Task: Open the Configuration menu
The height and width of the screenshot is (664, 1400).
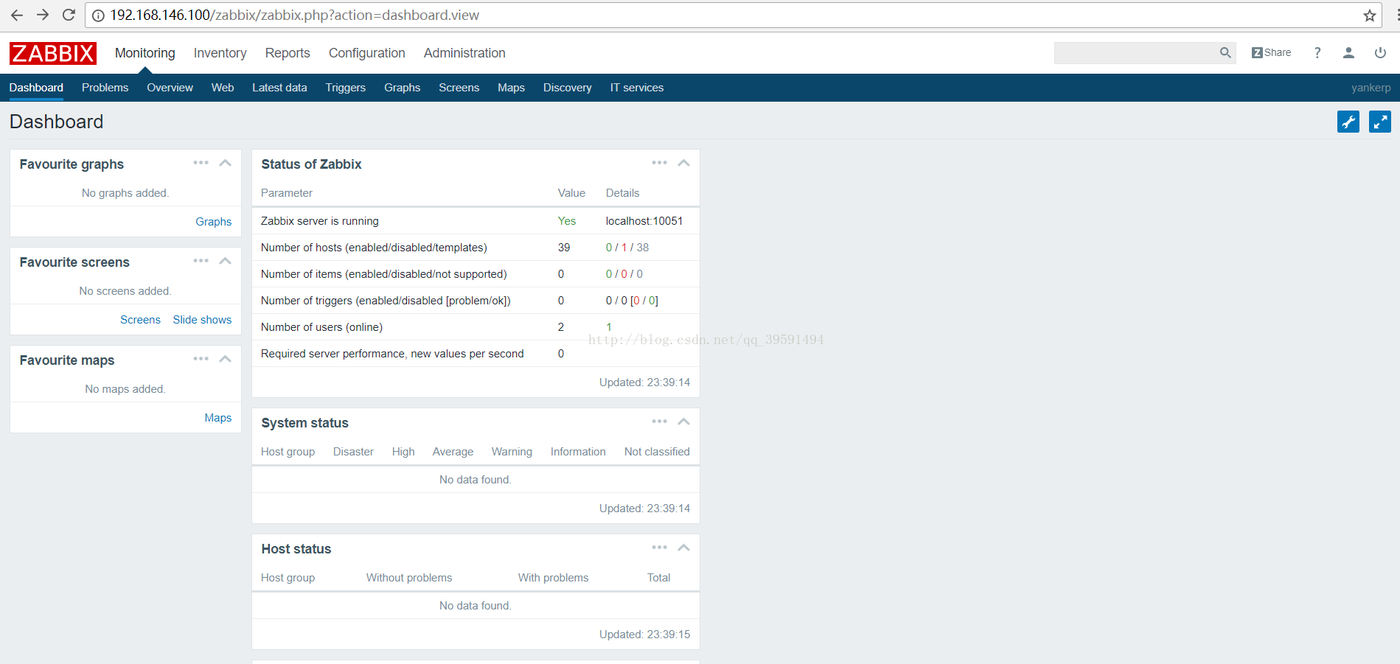Action: (x=366, y=53)
